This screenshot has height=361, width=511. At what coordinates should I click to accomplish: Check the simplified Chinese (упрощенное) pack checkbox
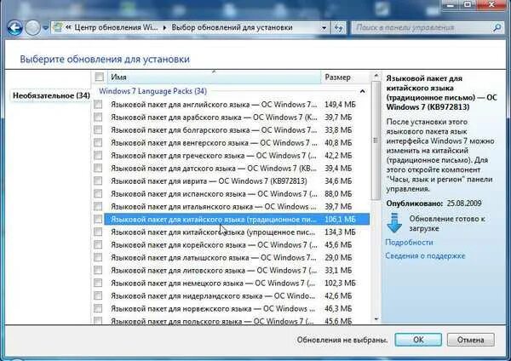click(98, 232)
